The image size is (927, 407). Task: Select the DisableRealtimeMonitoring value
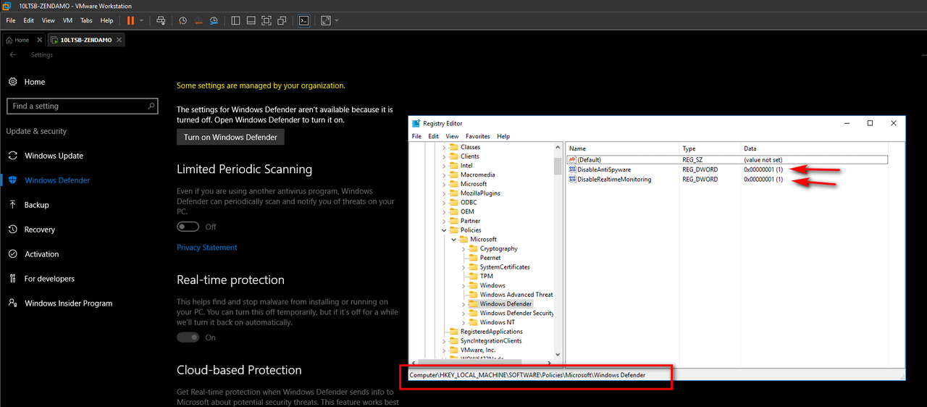pos(614,180)
